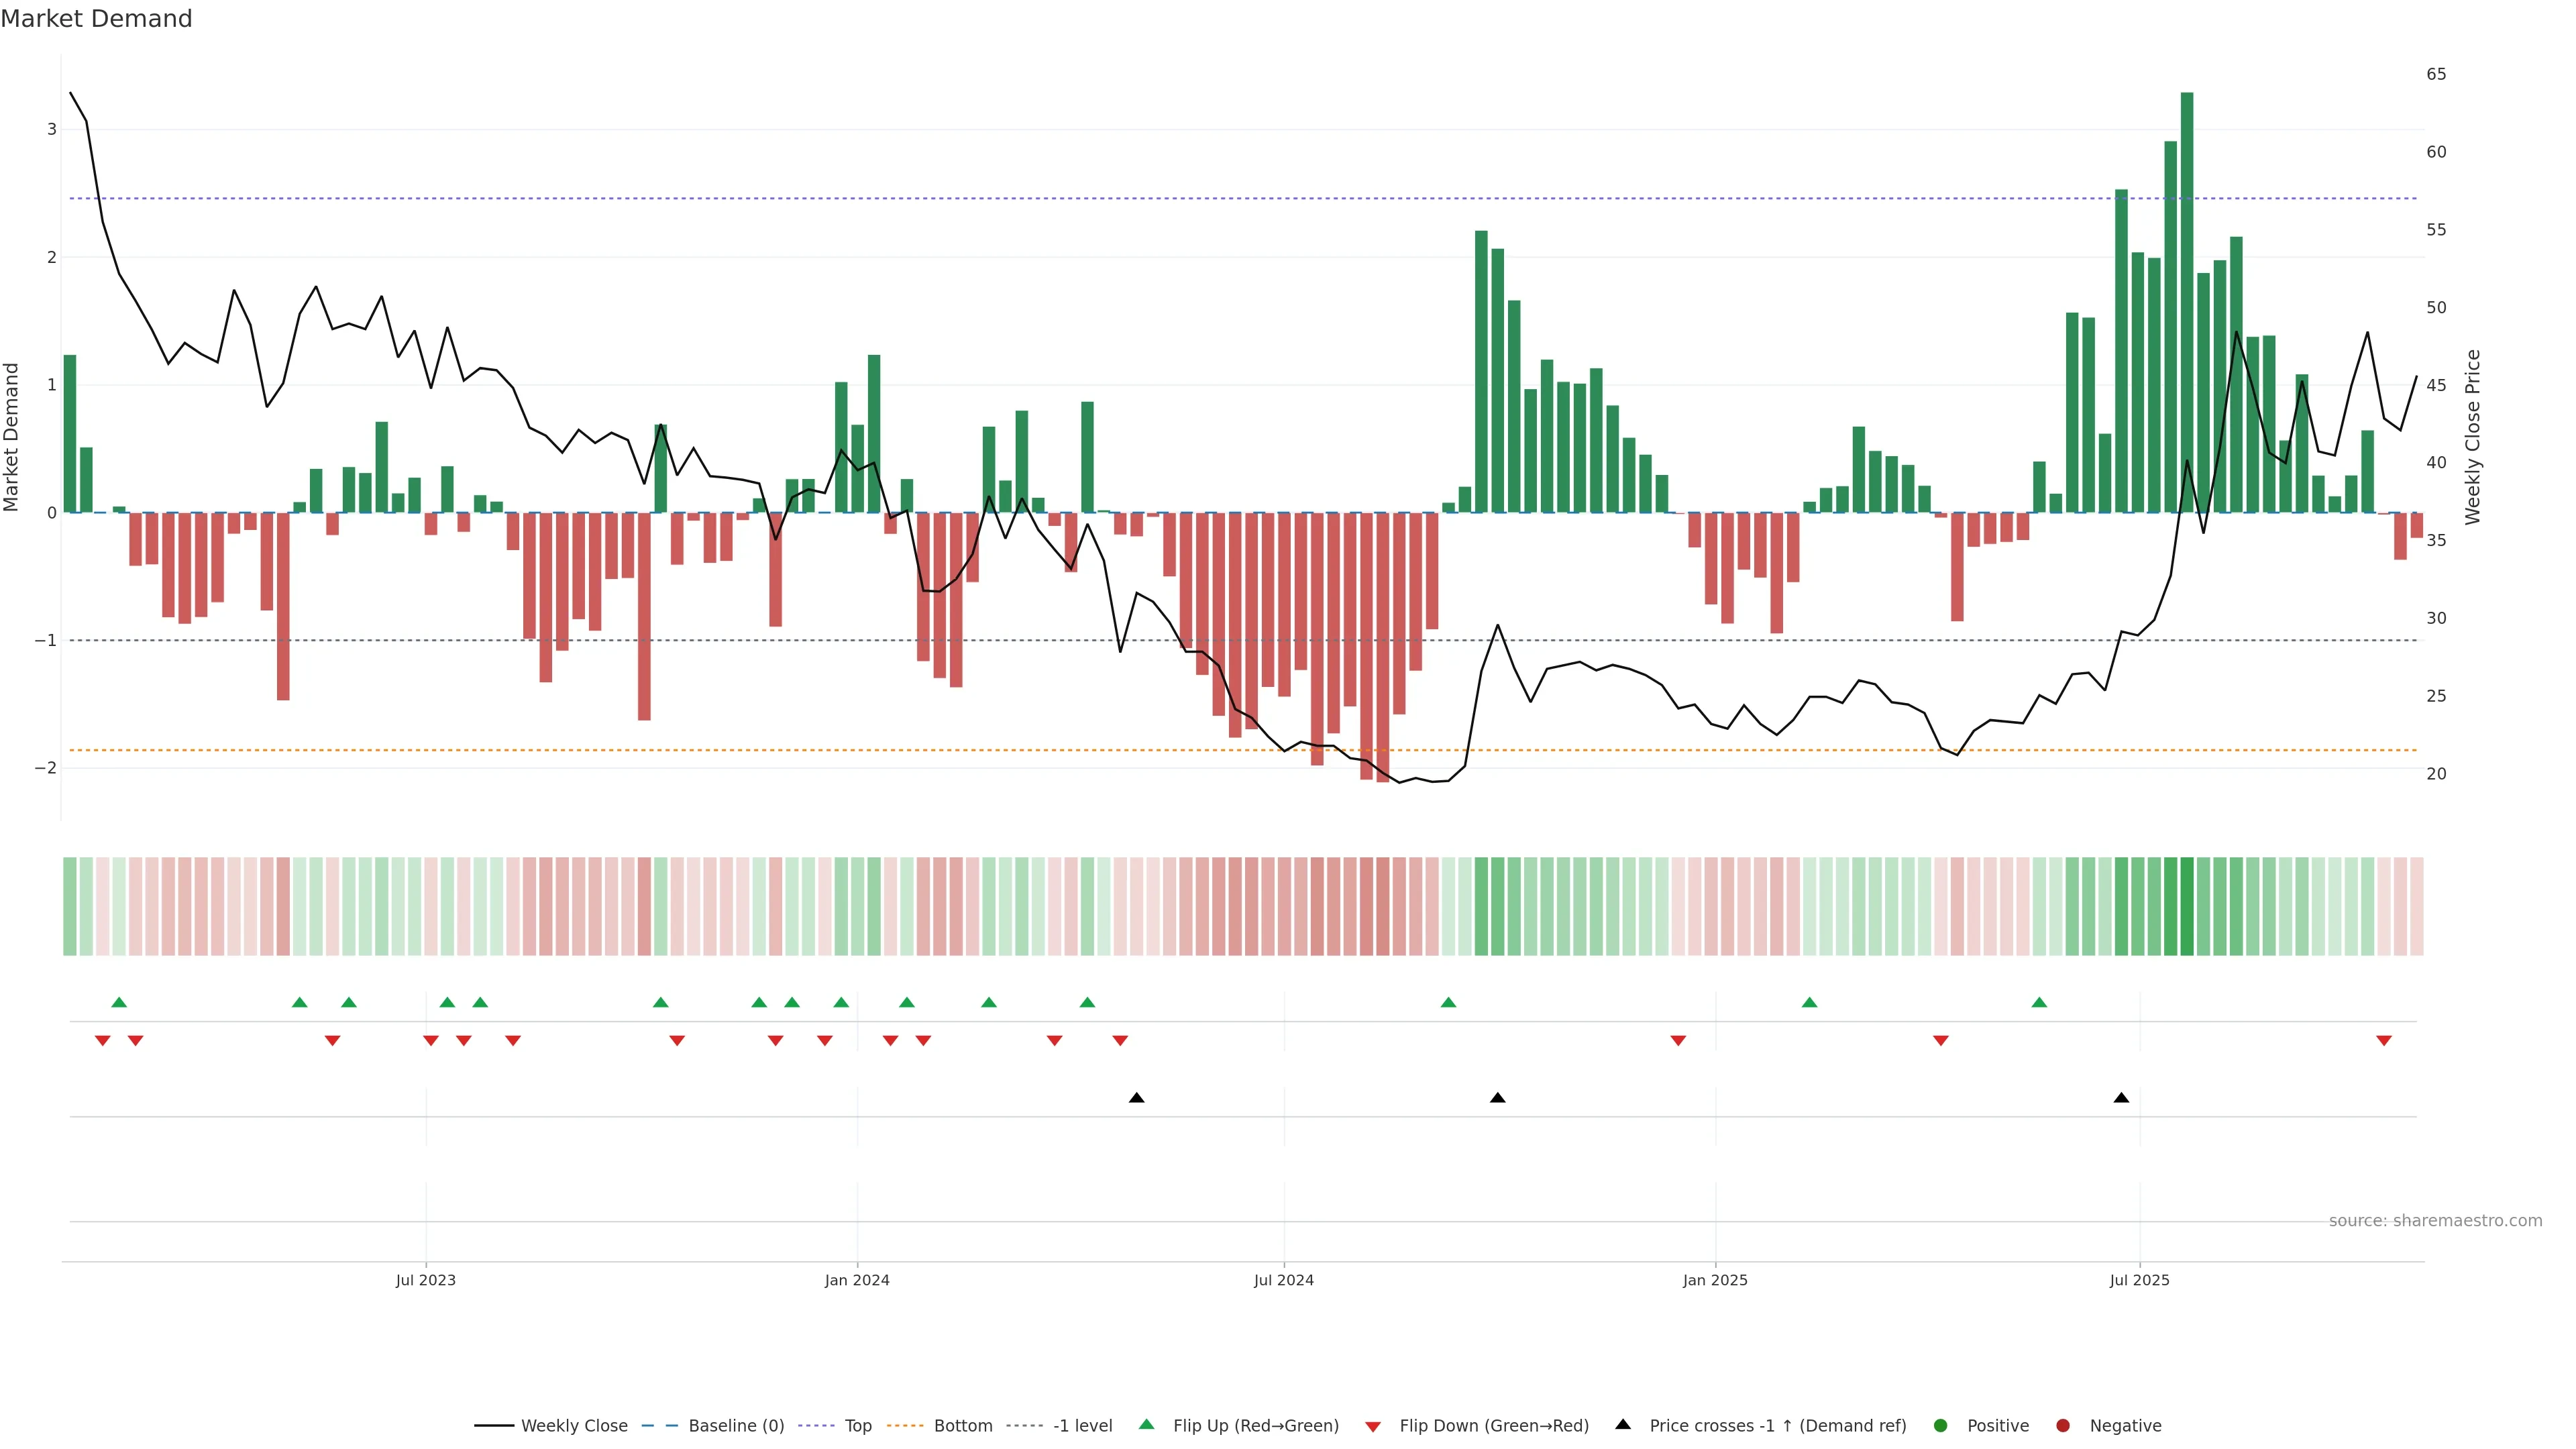Click the Jan 2025 x-axis label
Image resolution: width=2576 pixels, height=1449 pixels.
tap(1715, 1280)
